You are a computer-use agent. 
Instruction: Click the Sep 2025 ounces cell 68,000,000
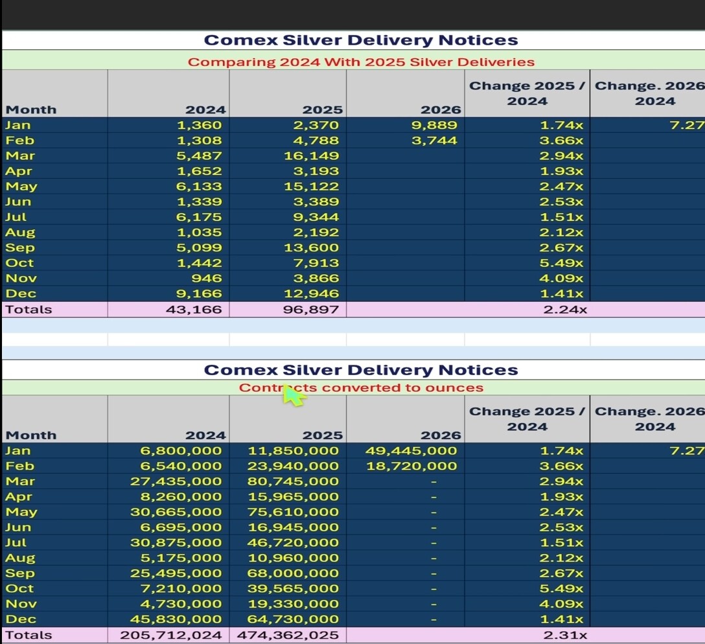pyautogui.click(x=293, y=573)
